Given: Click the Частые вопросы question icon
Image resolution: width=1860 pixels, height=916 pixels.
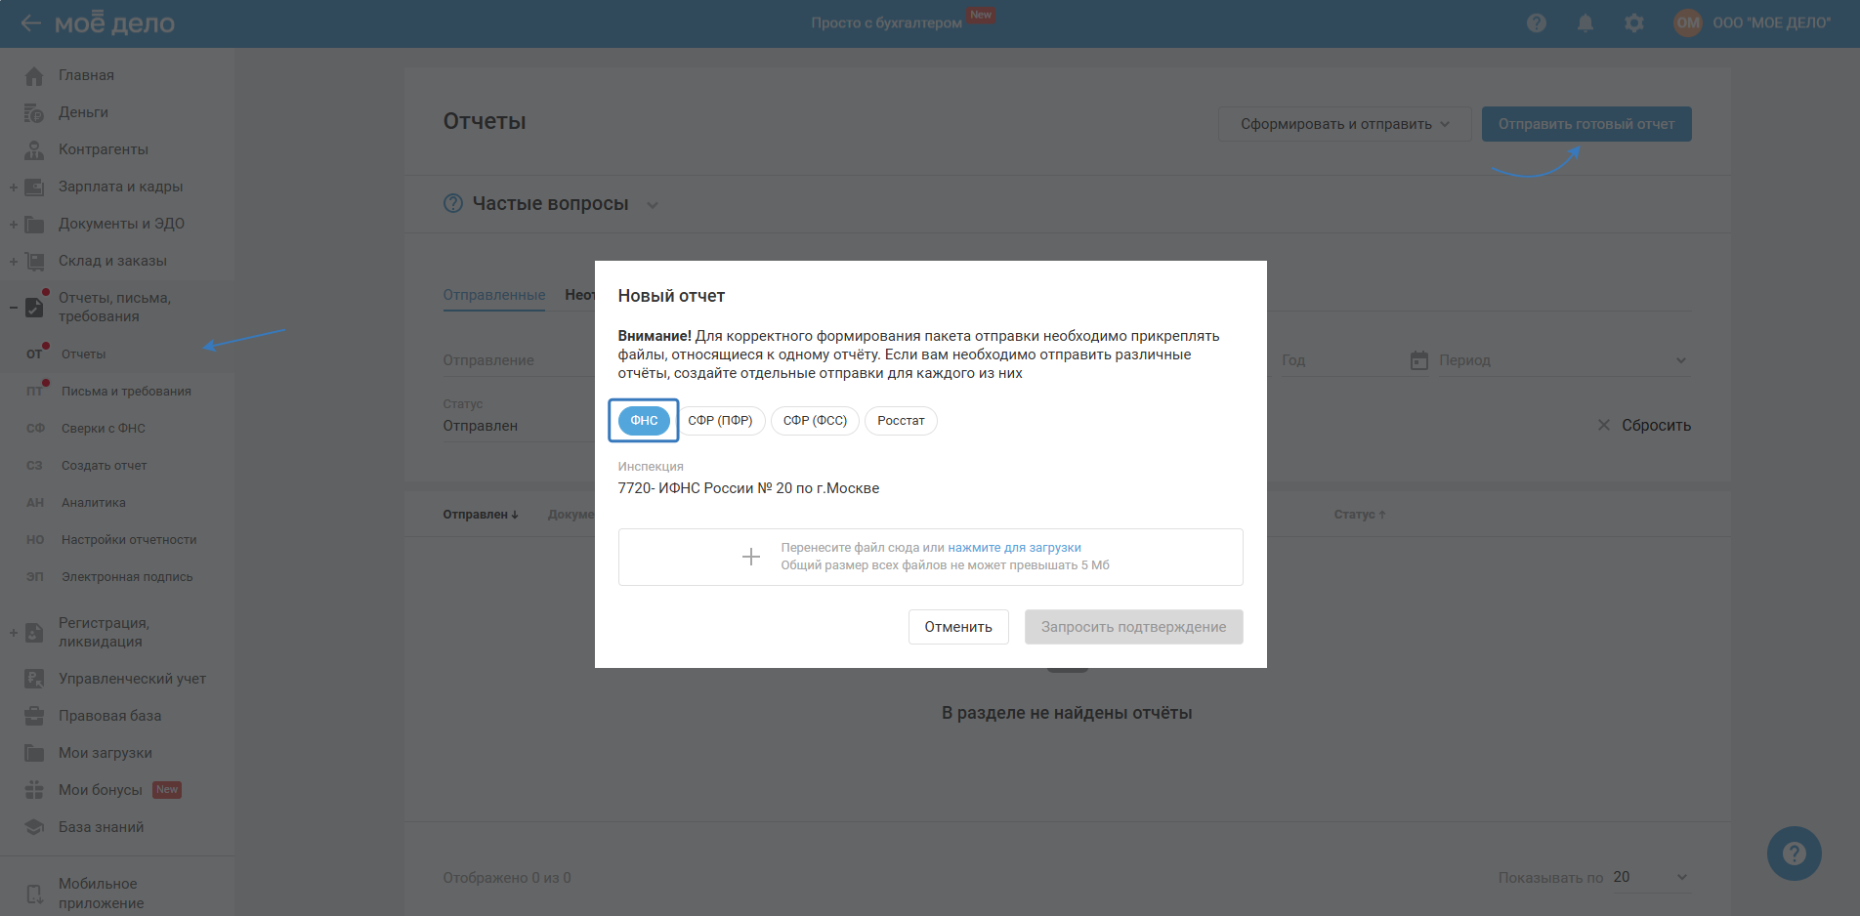Looking at the screenshot, I should pos(453,203).
